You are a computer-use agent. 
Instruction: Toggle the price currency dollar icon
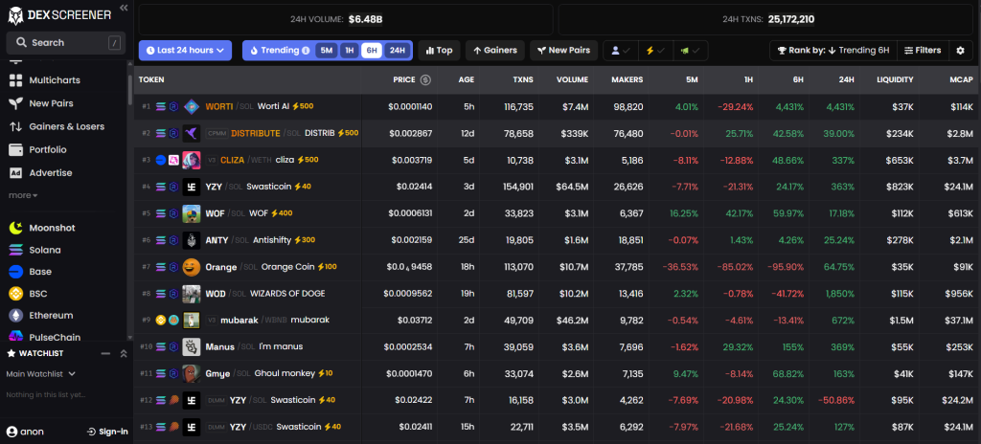425,80
